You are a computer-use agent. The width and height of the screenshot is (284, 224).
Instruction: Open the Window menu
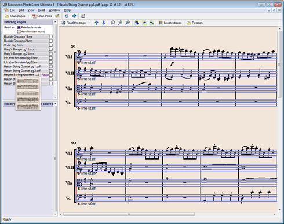tap(54, 10)
